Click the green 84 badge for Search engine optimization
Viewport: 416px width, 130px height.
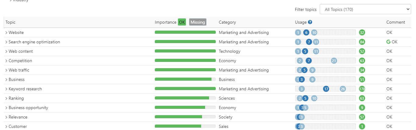(362, 42)
